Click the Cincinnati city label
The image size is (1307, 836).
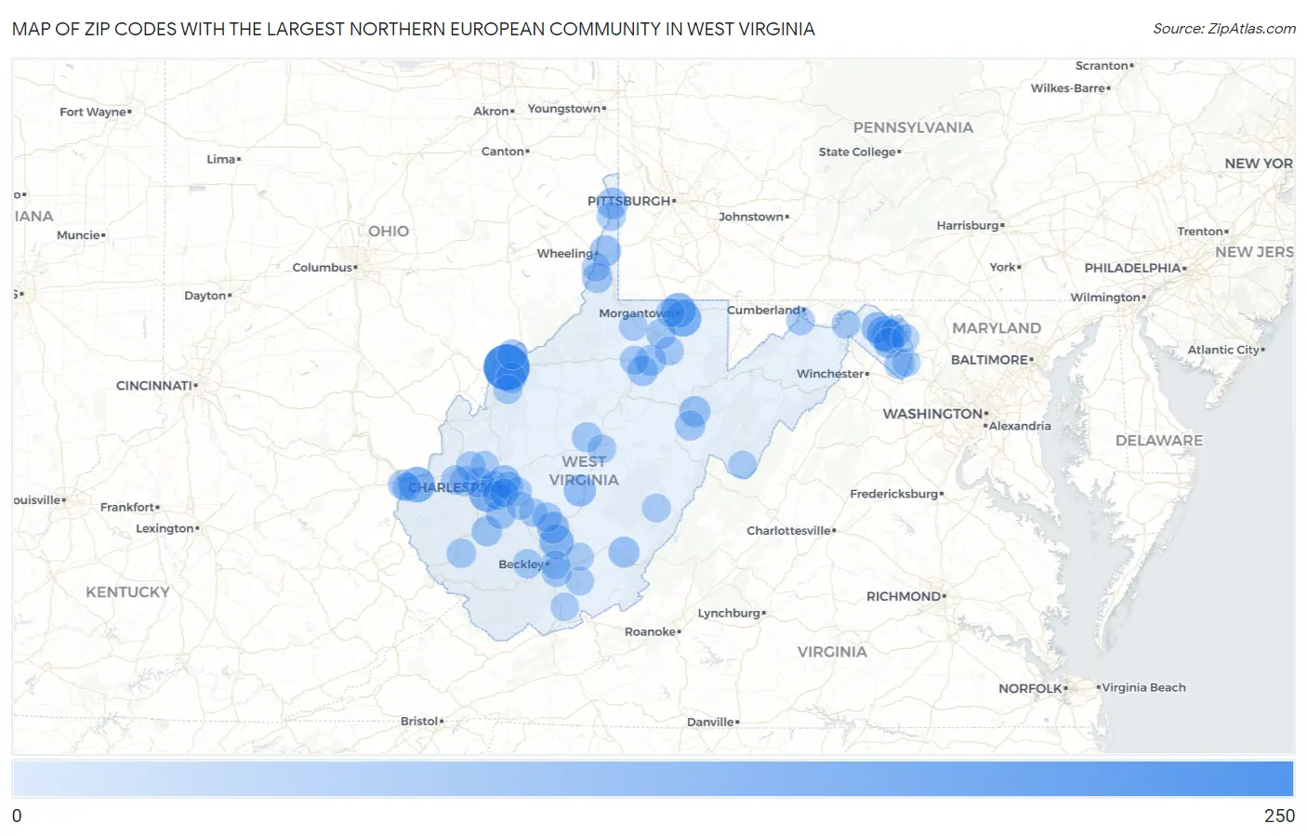click(154, 385)
